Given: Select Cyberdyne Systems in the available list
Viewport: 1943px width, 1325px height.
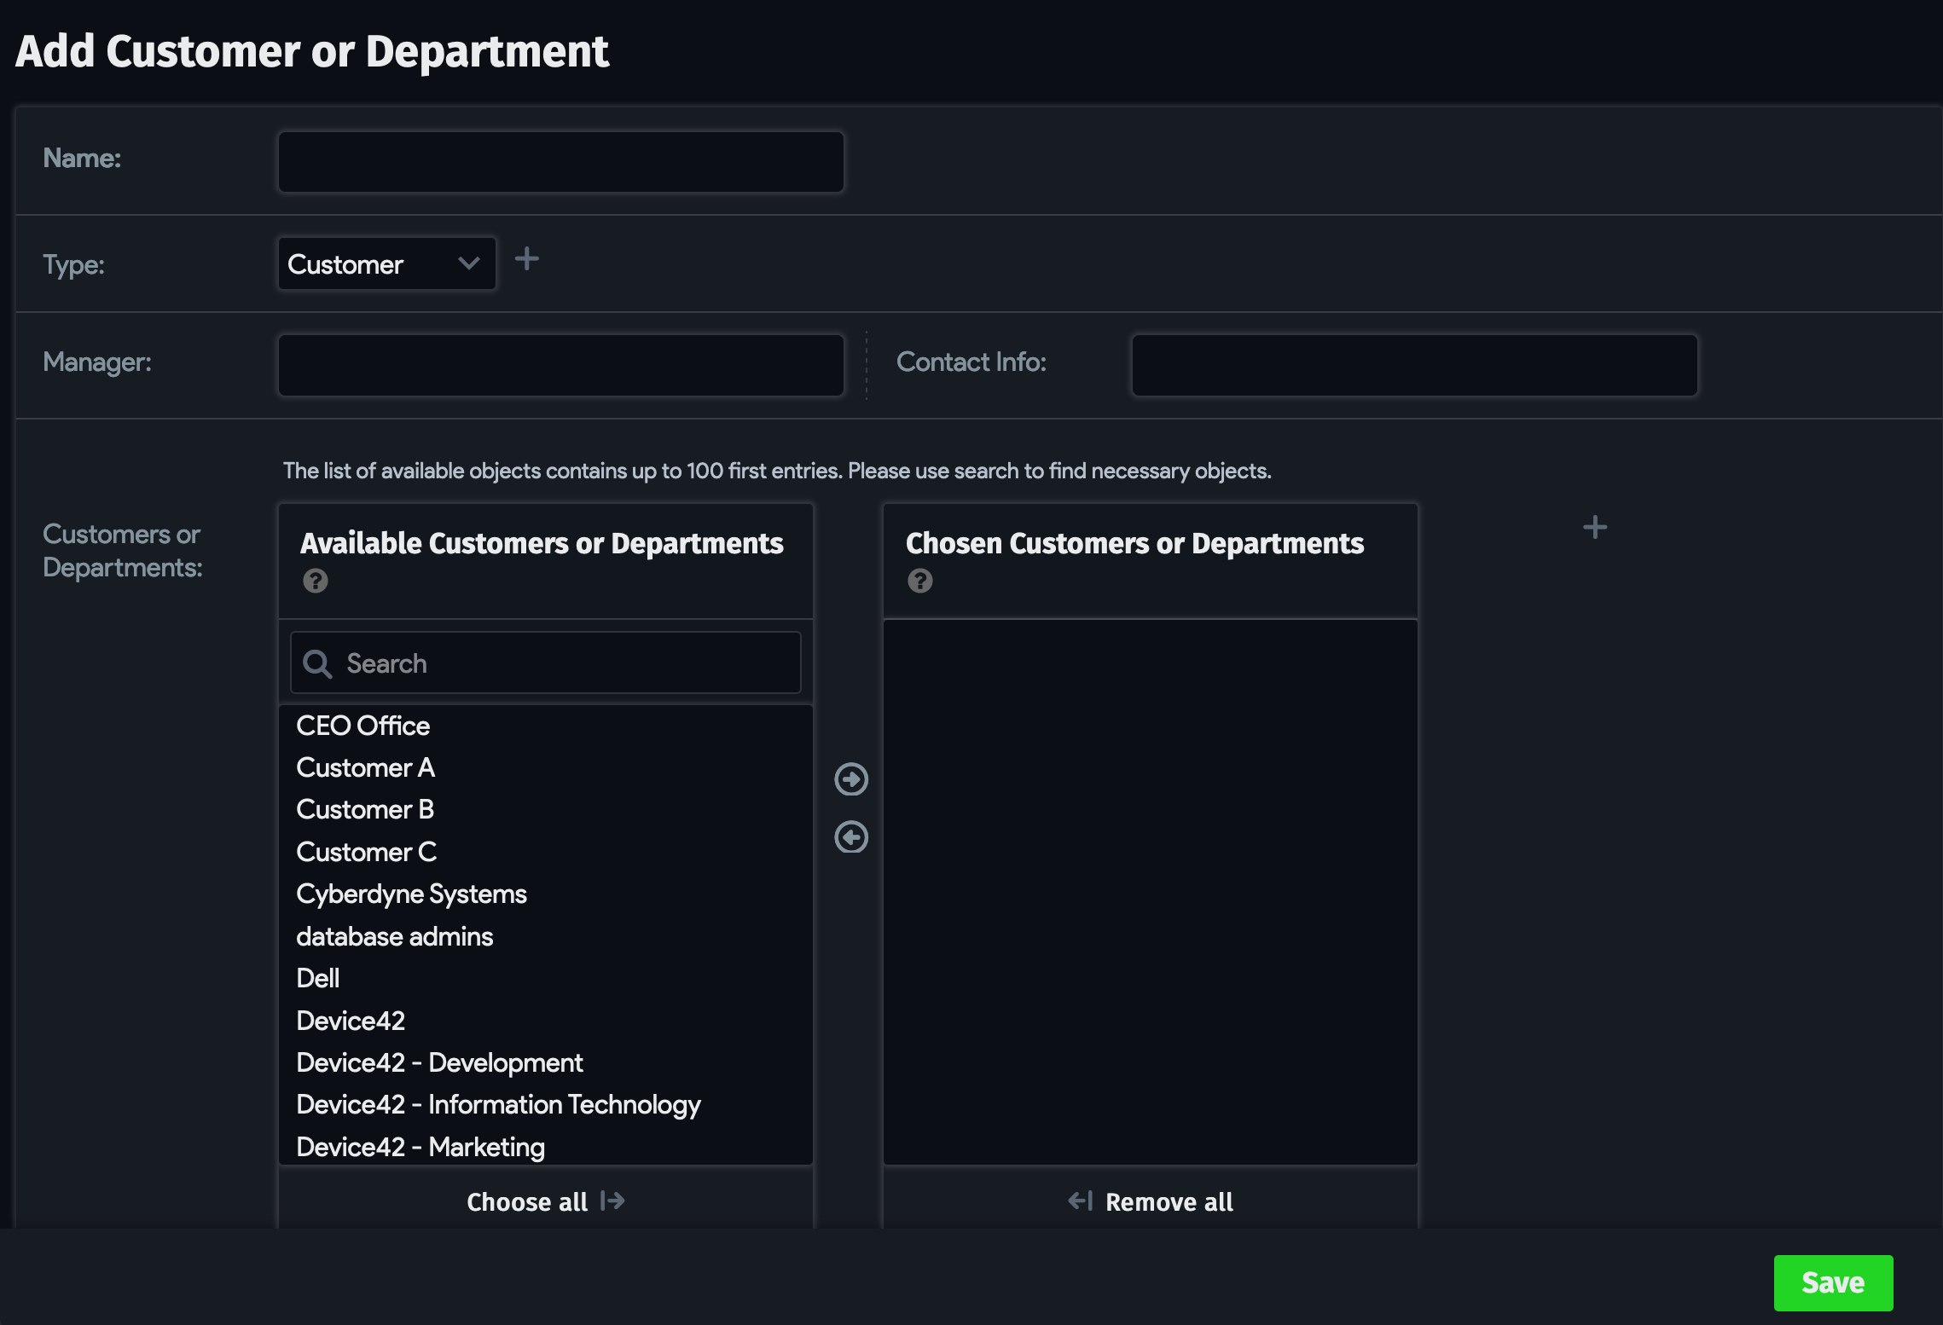Looking at the screenshot, I should [411, 894].
